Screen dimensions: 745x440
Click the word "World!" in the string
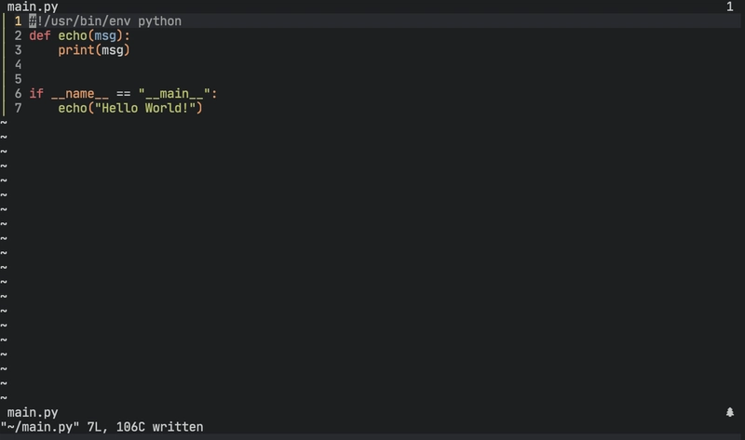(x=167, y=108)
